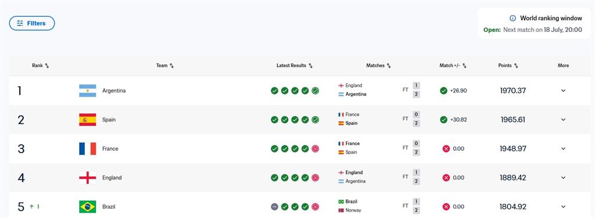This screenshot has width=595, height=218.
Task: Open the Filters panel
Action: (32, 23)
